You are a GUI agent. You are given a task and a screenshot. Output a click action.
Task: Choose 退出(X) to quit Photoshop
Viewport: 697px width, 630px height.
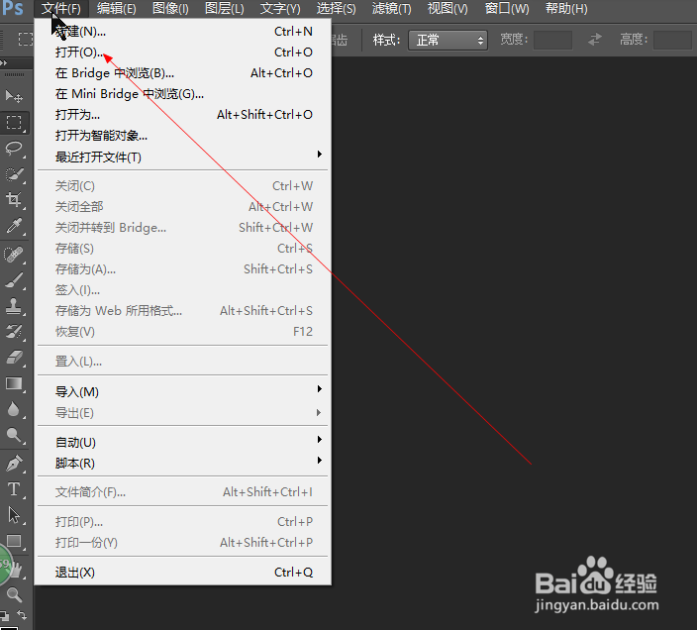183,573
